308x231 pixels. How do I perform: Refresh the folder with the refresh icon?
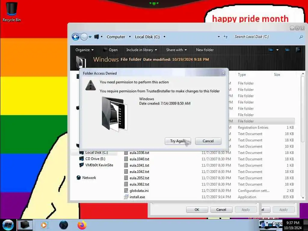click(x=226, y=37)
